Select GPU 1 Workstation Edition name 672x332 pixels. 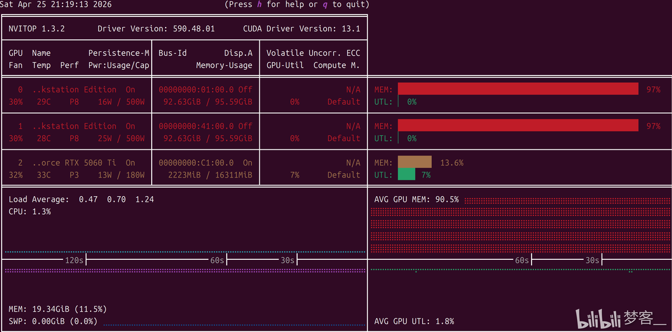point(74,126)
